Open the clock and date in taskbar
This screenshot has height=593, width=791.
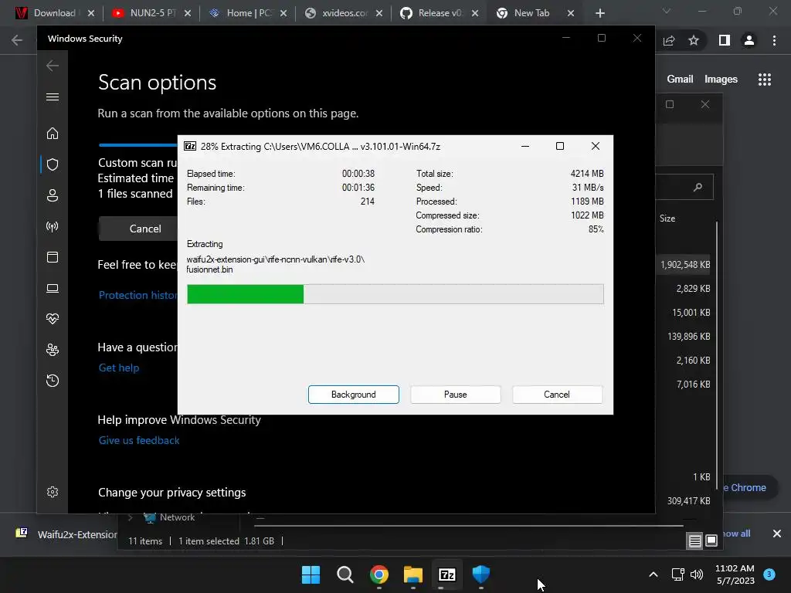tap(735, 574)
